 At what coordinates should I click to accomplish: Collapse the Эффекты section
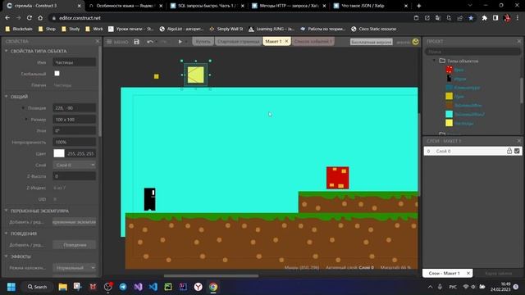(6, 256)
